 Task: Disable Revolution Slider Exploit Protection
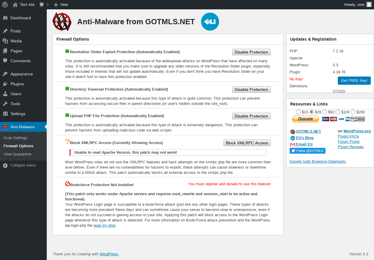tap(251, 52)
